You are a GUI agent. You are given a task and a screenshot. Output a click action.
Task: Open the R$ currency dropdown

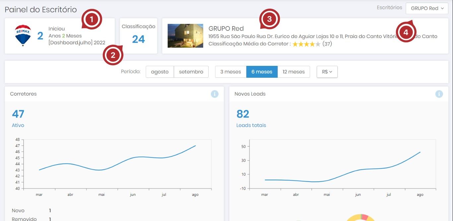(x=327, y=72)
